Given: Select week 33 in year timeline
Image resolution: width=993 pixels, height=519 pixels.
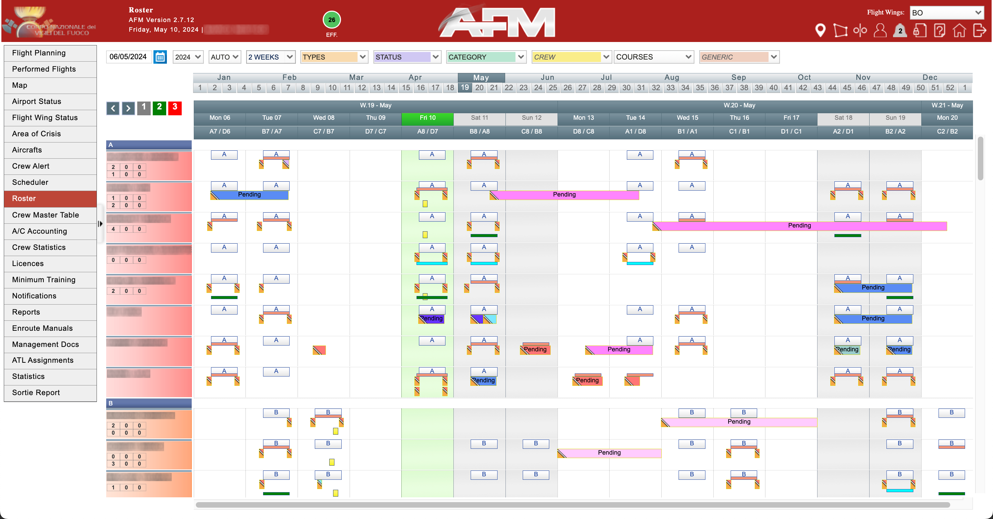Looking at the screenshot, I should pyautogui.click(x=670, y=88).
